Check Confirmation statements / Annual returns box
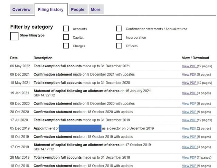 (119, 29)
